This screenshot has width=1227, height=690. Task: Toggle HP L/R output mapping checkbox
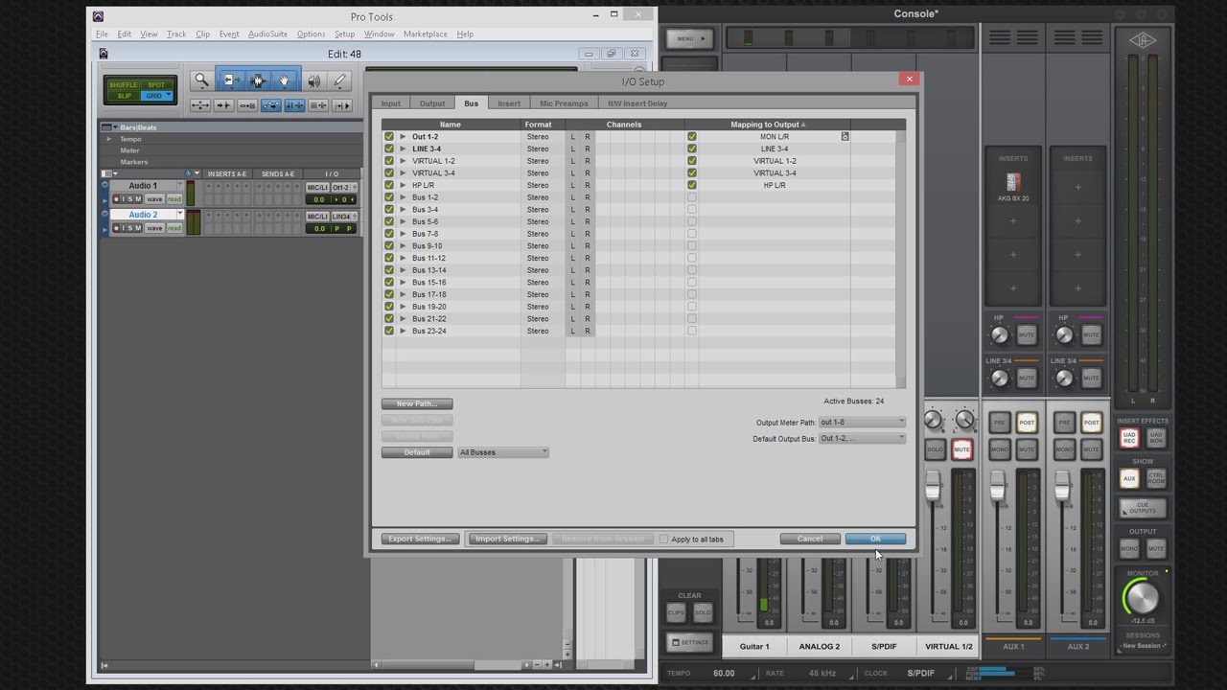[x=692, y=185]
